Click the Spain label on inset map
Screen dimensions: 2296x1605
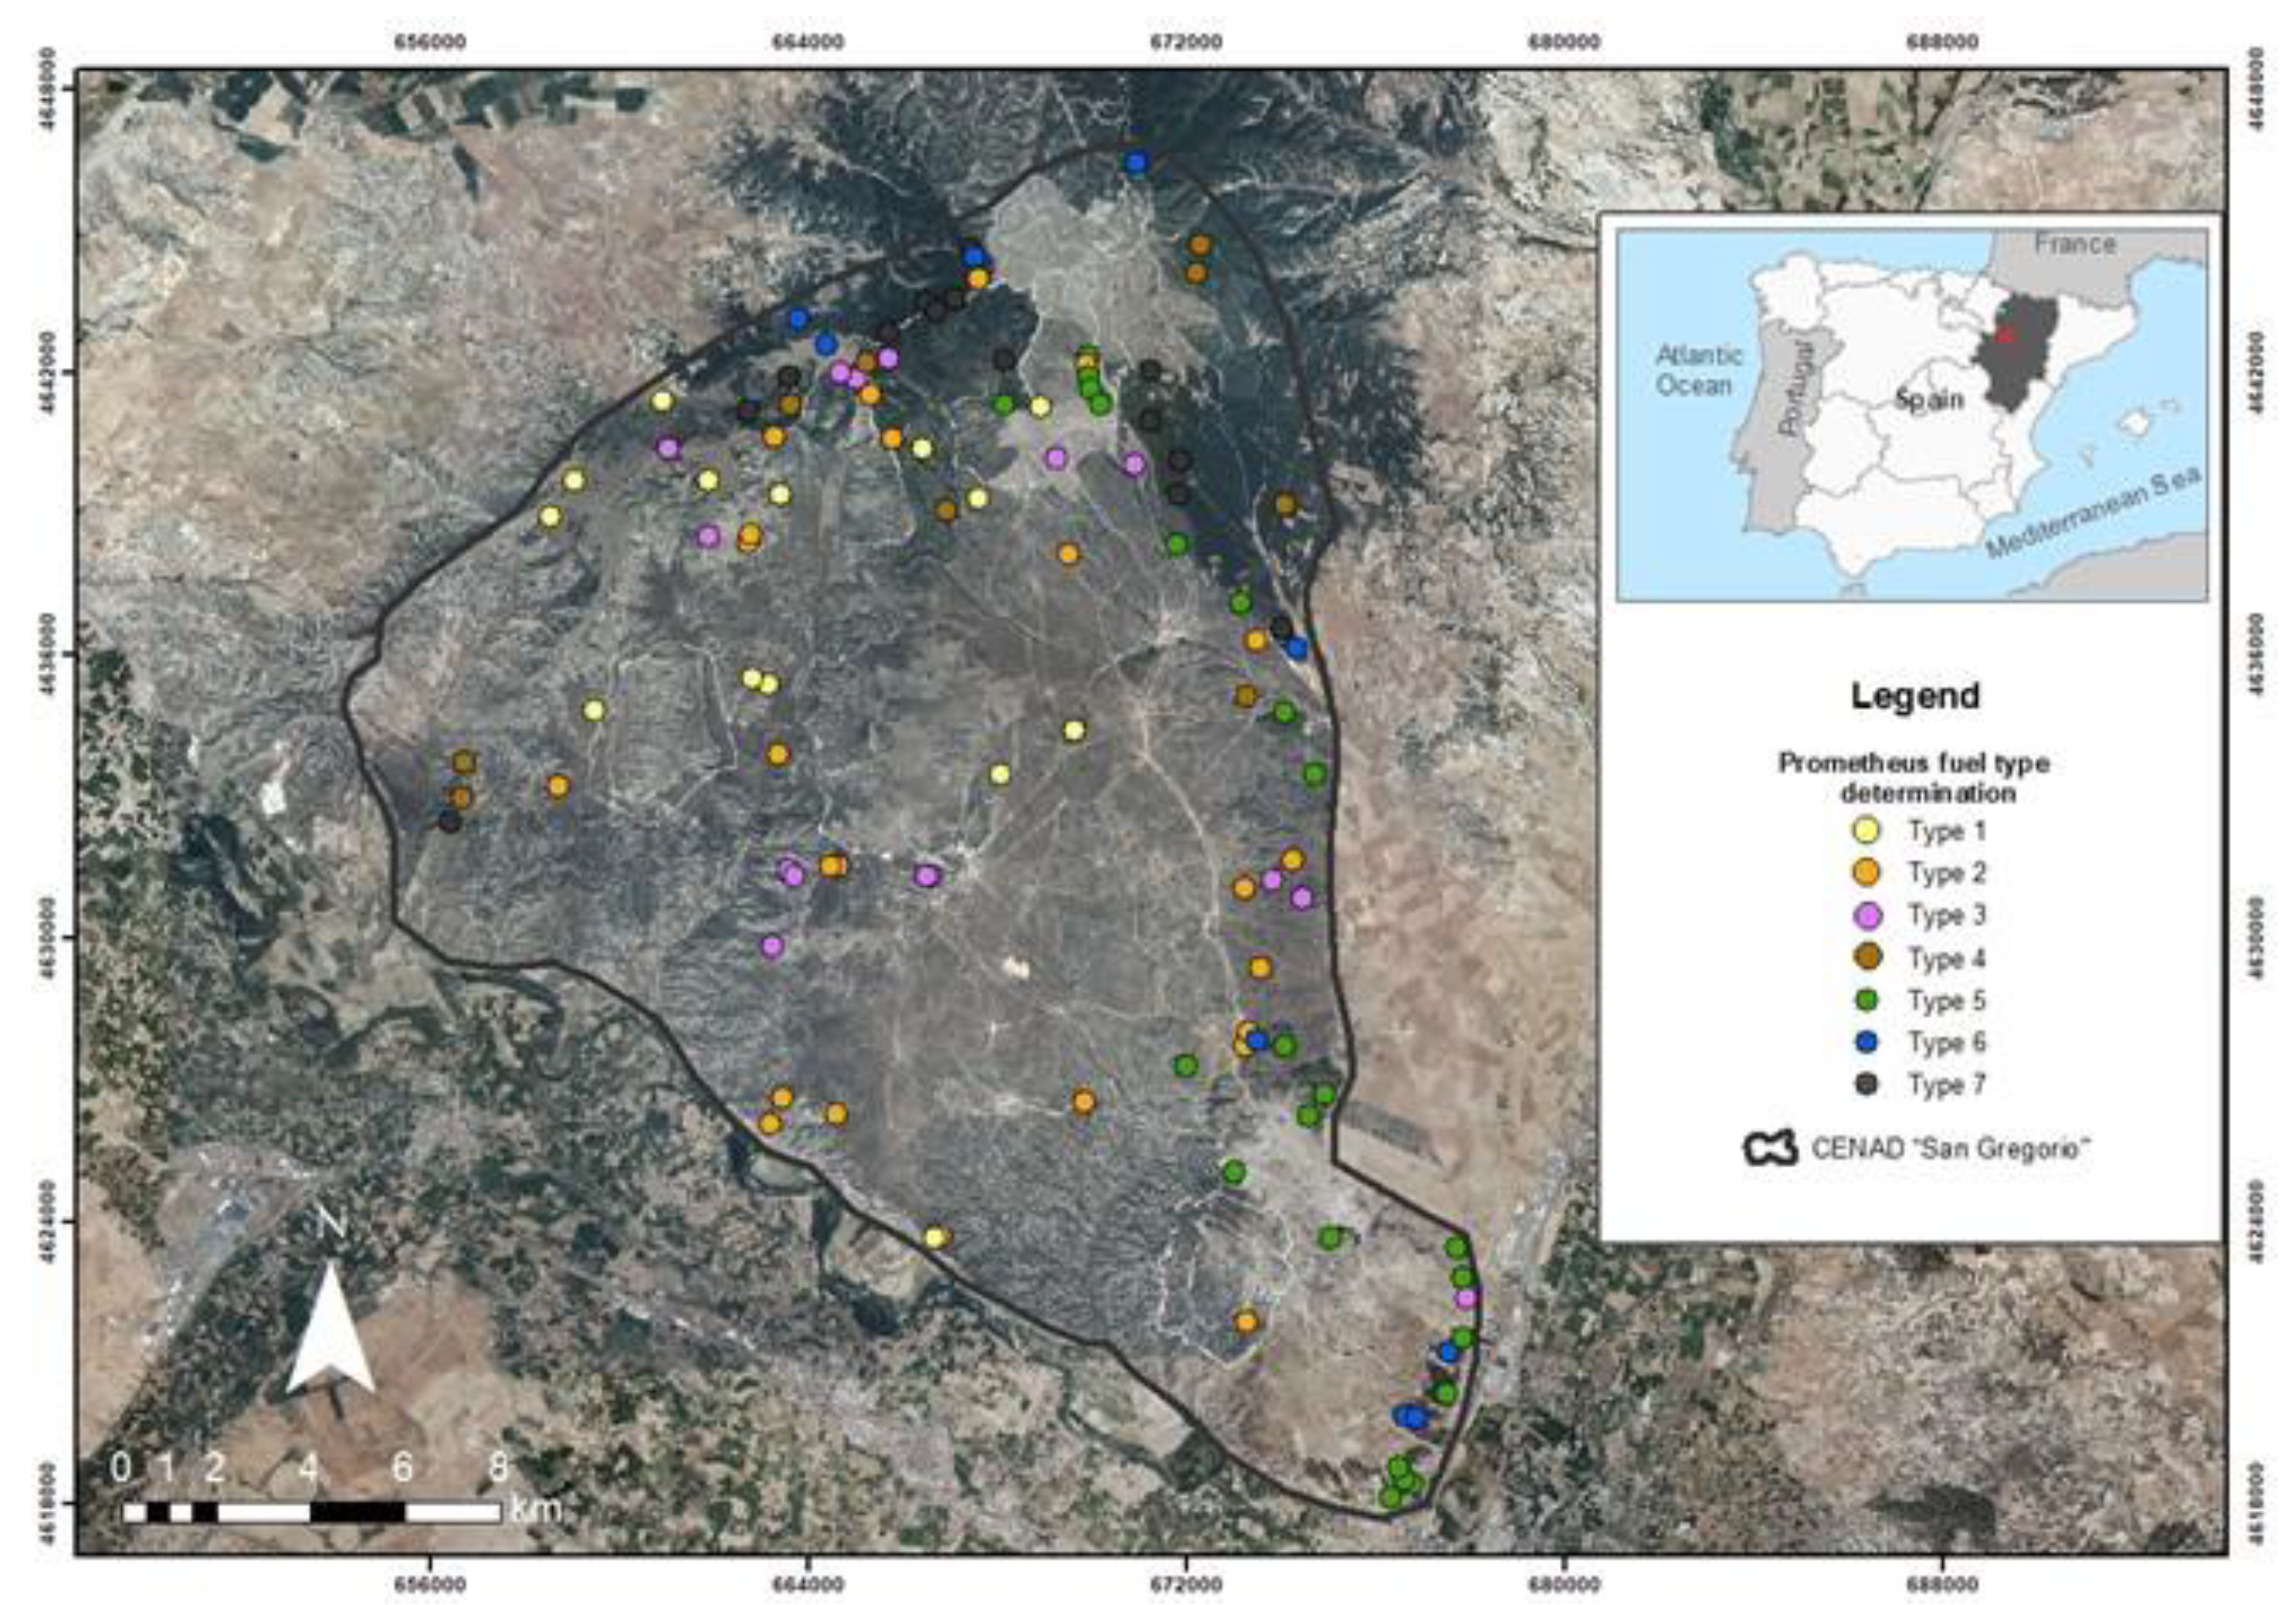[x=1929, y=400]
